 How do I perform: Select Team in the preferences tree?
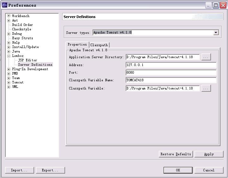[16, 78]
